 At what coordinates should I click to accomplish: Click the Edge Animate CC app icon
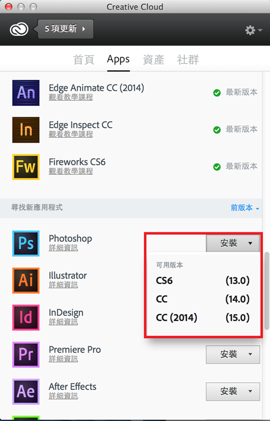(x=26, y=93)
